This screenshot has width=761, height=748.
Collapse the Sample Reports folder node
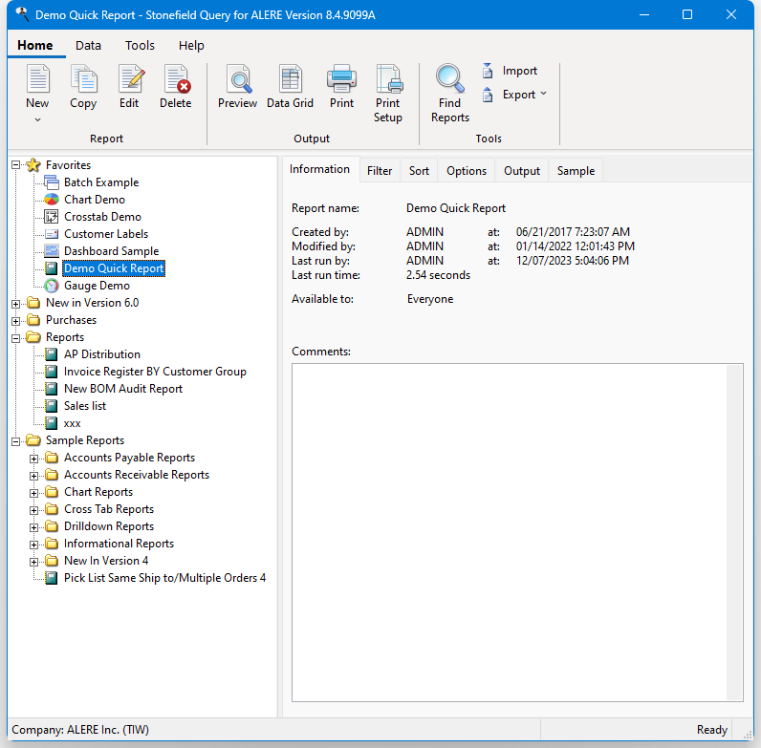(x=16, y=441)
